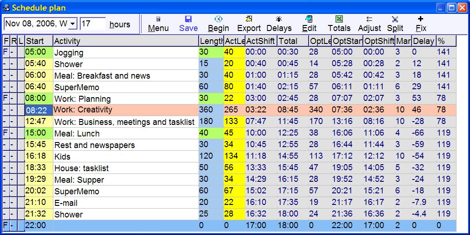Click the Adjust arrows icon
The height and width of the screenshot is (235, 470).
pos(369,19)
